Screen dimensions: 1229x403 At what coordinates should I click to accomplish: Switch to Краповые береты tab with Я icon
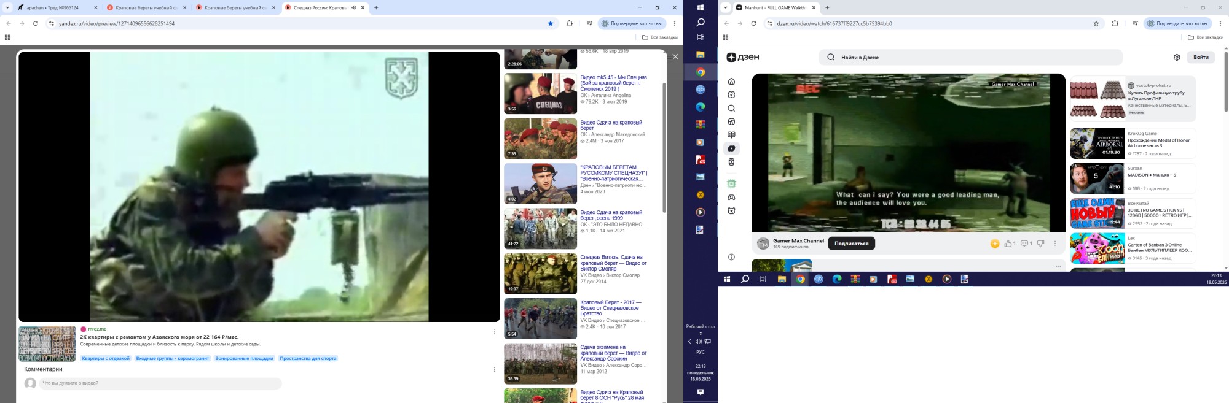coord(147,7)
